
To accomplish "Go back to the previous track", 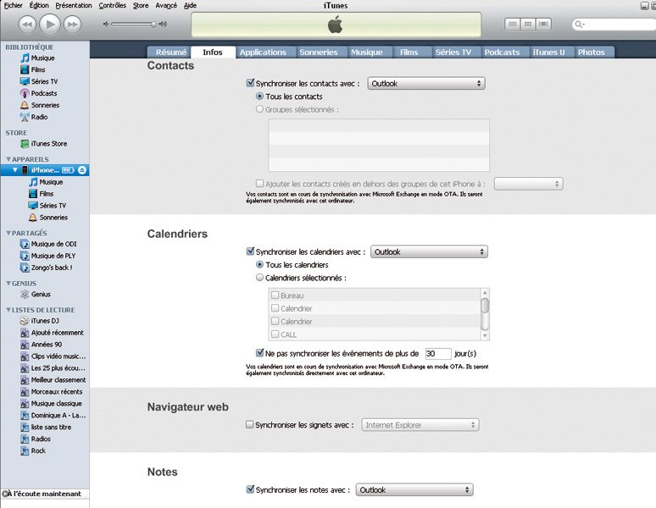I will 26,25.
